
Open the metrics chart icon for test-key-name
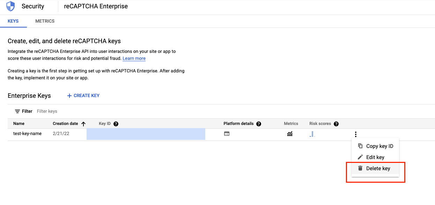pyautogui.click(x=290, y=134)
